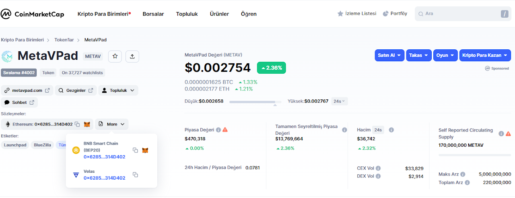Screen dimensions: 515x198
Task: Click the METAV ticker badge
Action: click(x=93, y=57)
